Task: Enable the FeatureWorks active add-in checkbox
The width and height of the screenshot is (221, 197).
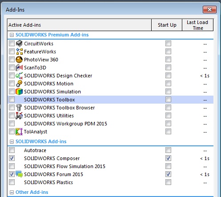Action: [12, 52]
